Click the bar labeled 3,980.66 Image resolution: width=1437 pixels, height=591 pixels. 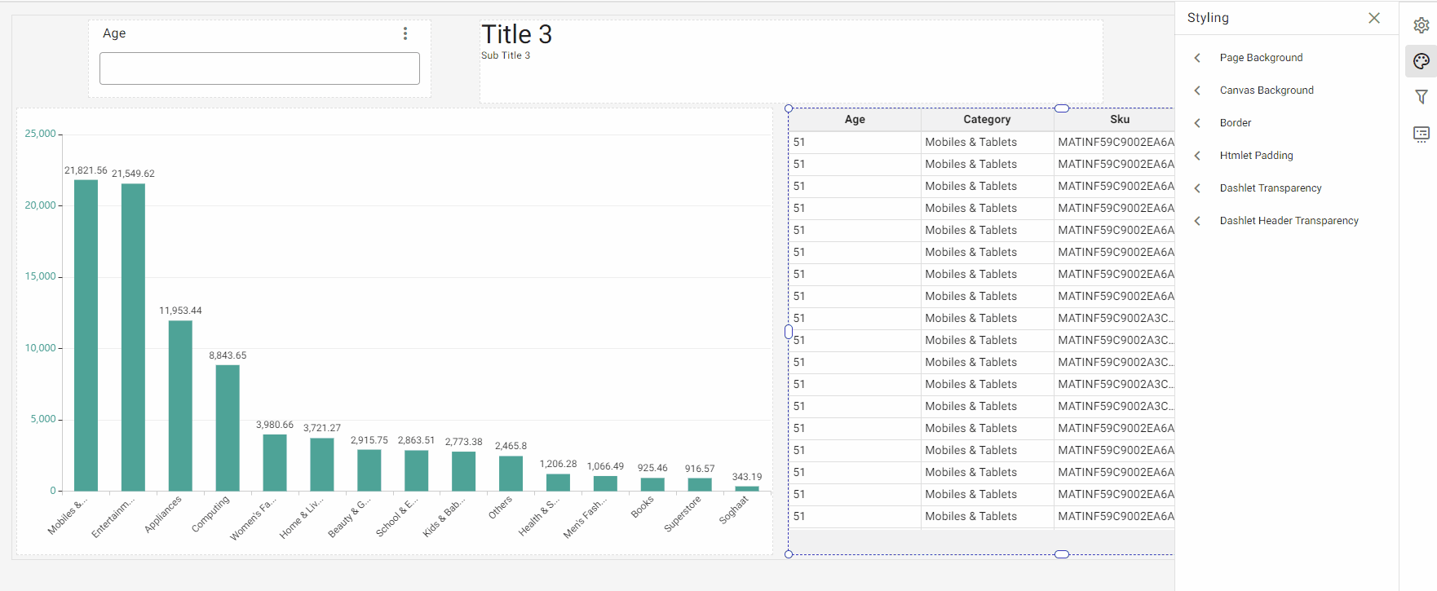coord(275,463)
